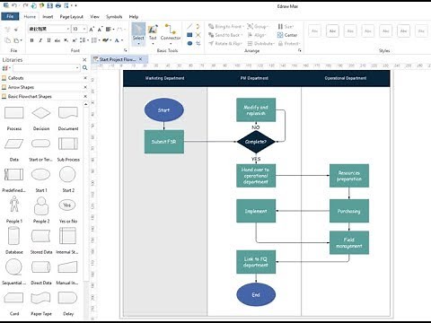The width and height of the screenshot is (431, 323).
Task: Select the Predefined process shape
Action: pos(14,175)
